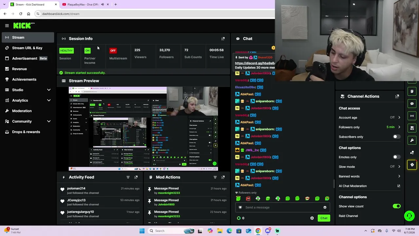The height and width of the screenshot is (236, 419).
Task: Open the Revenue page
Action: (27, 69)
